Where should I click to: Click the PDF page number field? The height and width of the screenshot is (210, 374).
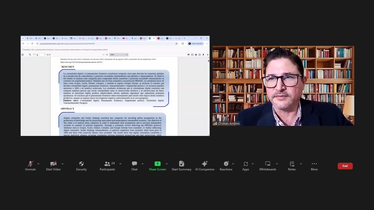click(x=43, y=55)
